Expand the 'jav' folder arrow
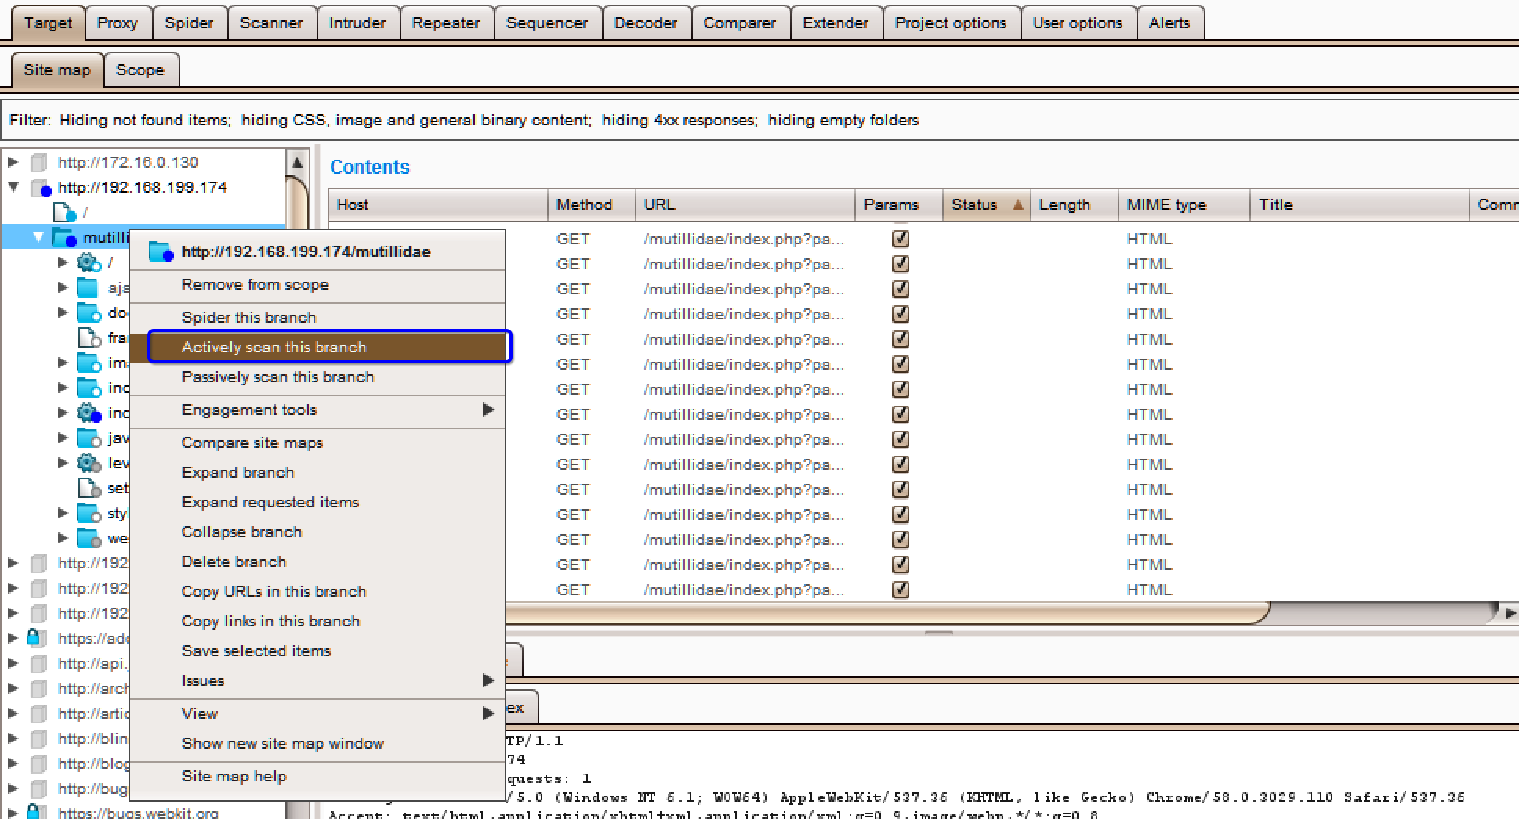This screenshot has width=1519, height=819. tap(63, 438)
